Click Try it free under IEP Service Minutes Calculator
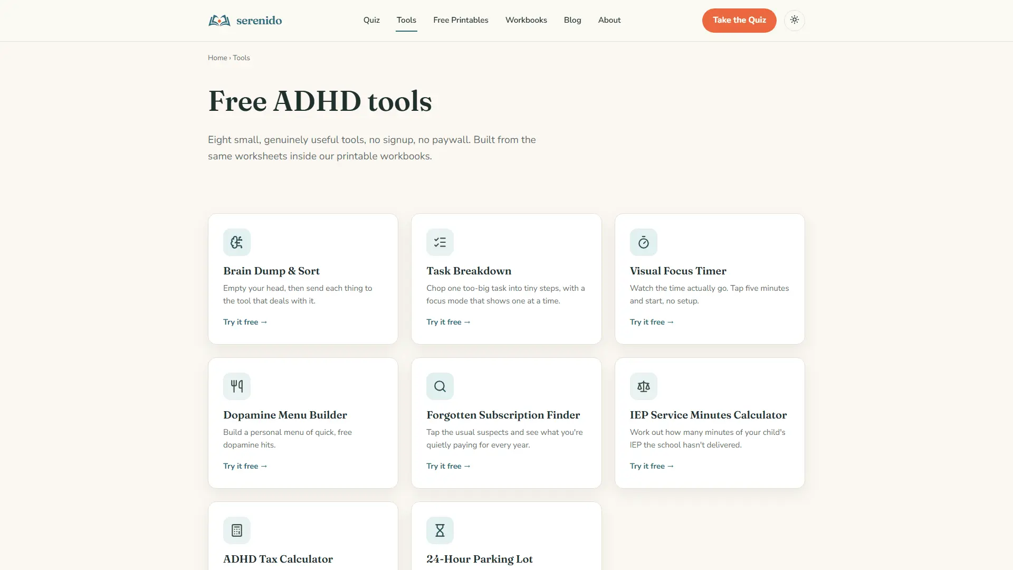 click(x=652, y=466)
